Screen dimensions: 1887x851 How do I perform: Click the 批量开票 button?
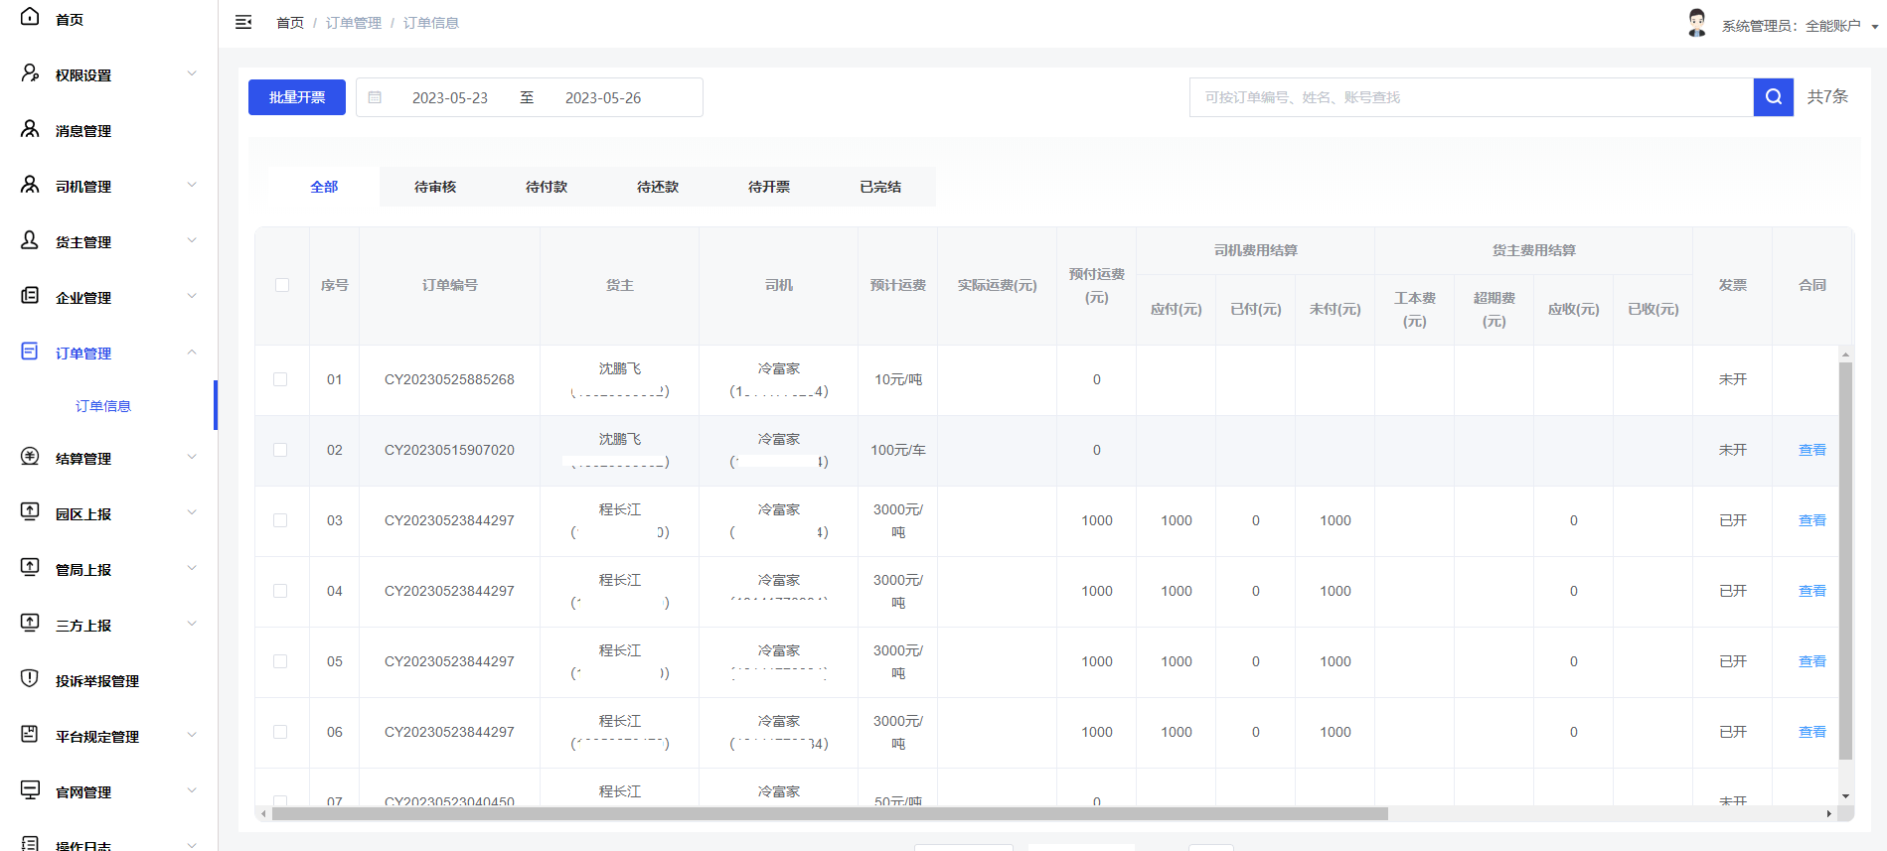click(x=297, y=97)
